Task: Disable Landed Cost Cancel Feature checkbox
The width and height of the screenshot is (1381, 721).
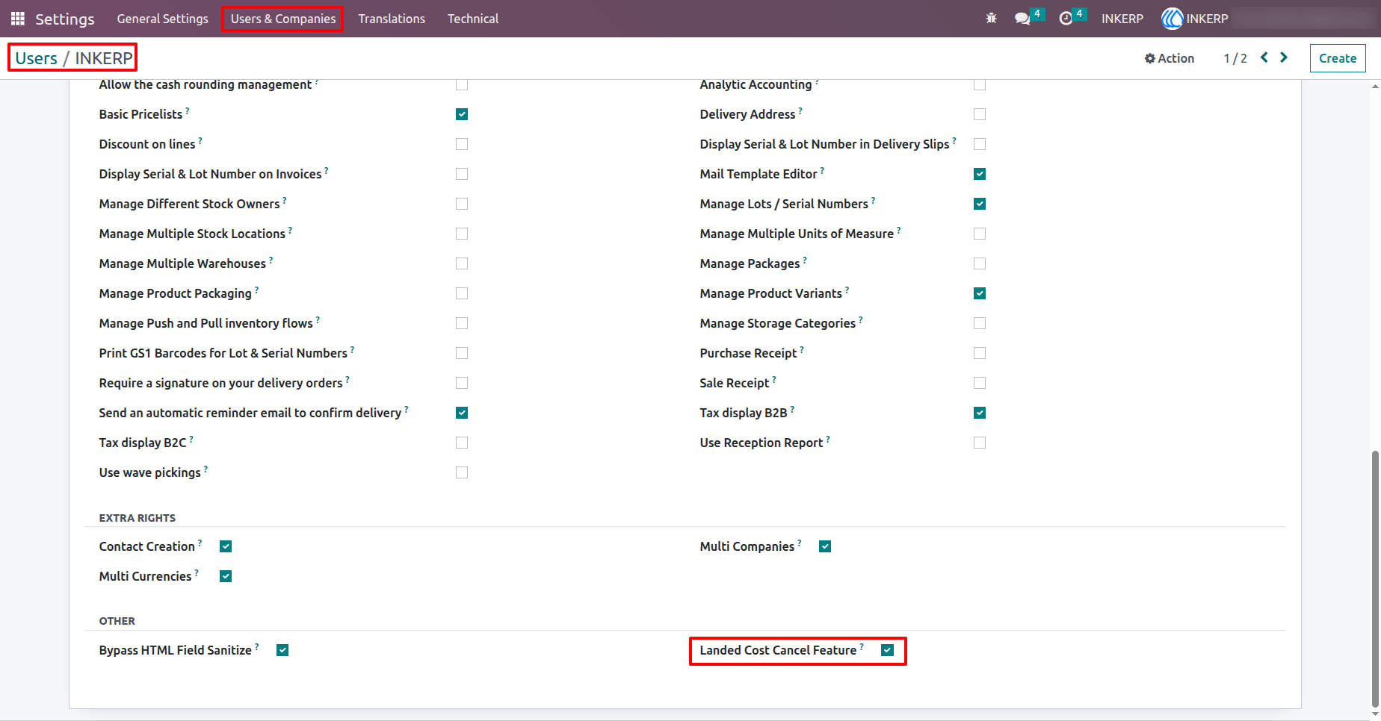Action: tap(887, 650)
